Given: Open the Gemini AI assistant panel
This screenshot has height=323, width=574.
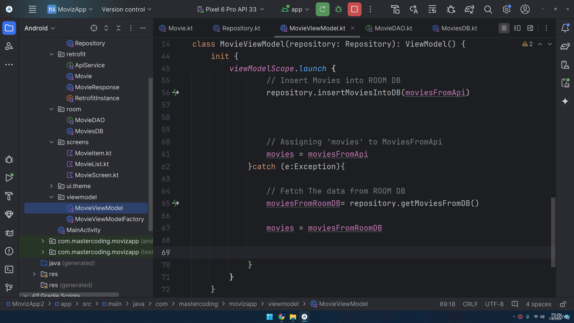Looking at the screenshot, I should (x=565, y=101).
